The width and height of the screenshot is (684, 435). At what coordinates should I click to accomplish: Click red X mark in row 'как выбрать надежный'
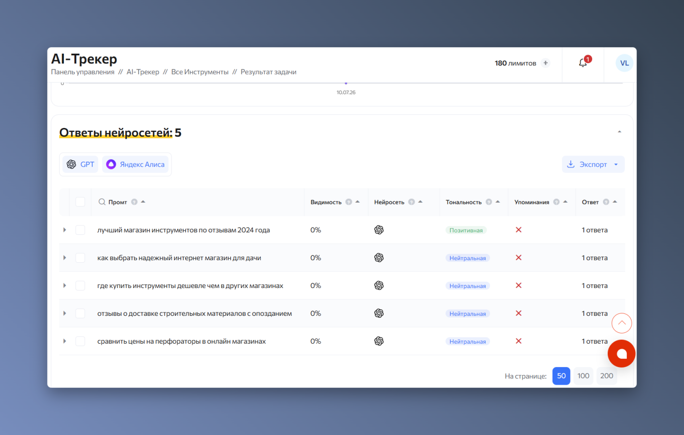[x=519, y=258]
